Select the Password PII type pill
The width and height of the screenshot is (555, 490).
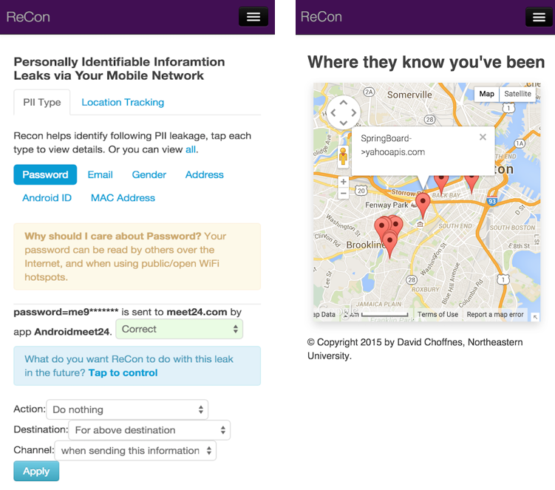(45, 174)
